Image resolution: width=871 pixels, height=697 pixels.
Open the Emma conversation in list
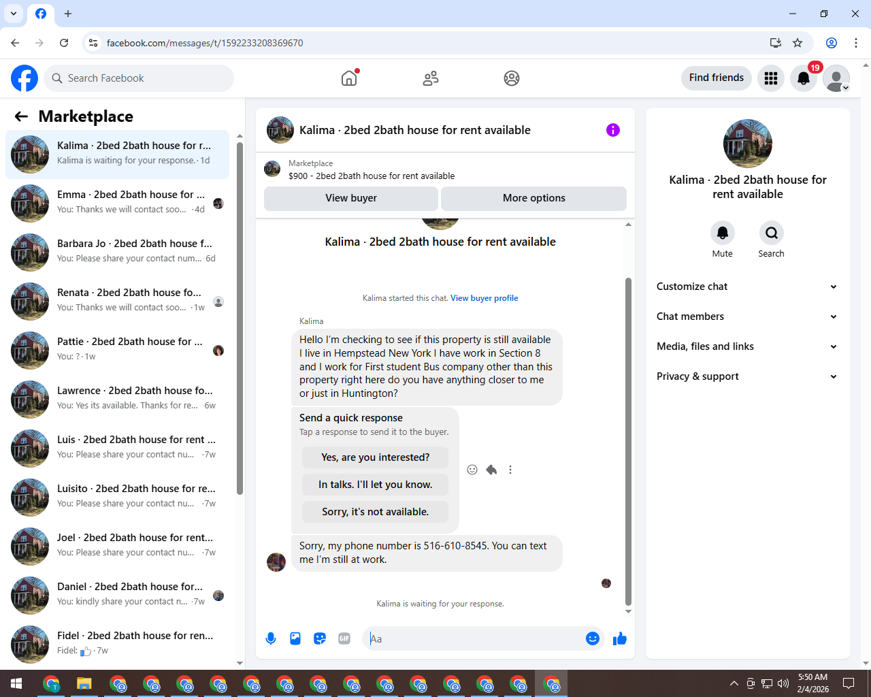tap(117, 204)
